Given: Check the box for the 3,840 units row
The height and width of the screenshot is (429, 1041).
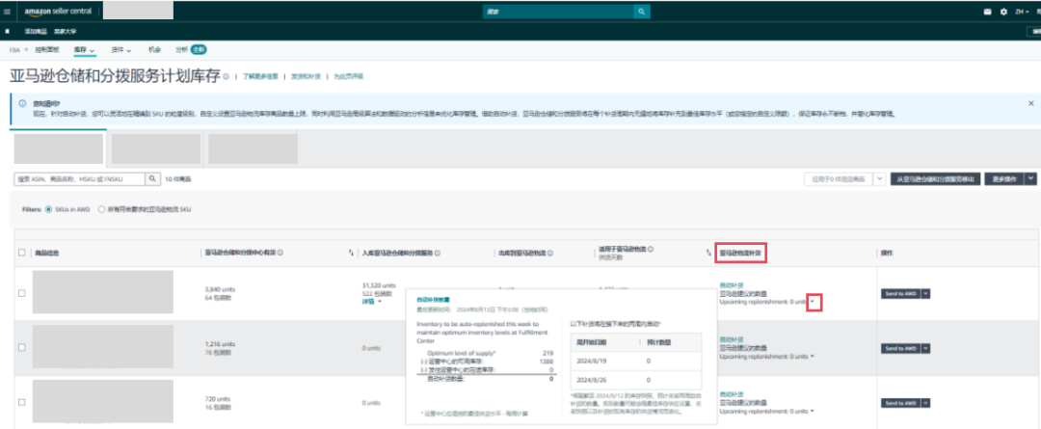Looking at the screenshot, I should (x=22, y=293).
